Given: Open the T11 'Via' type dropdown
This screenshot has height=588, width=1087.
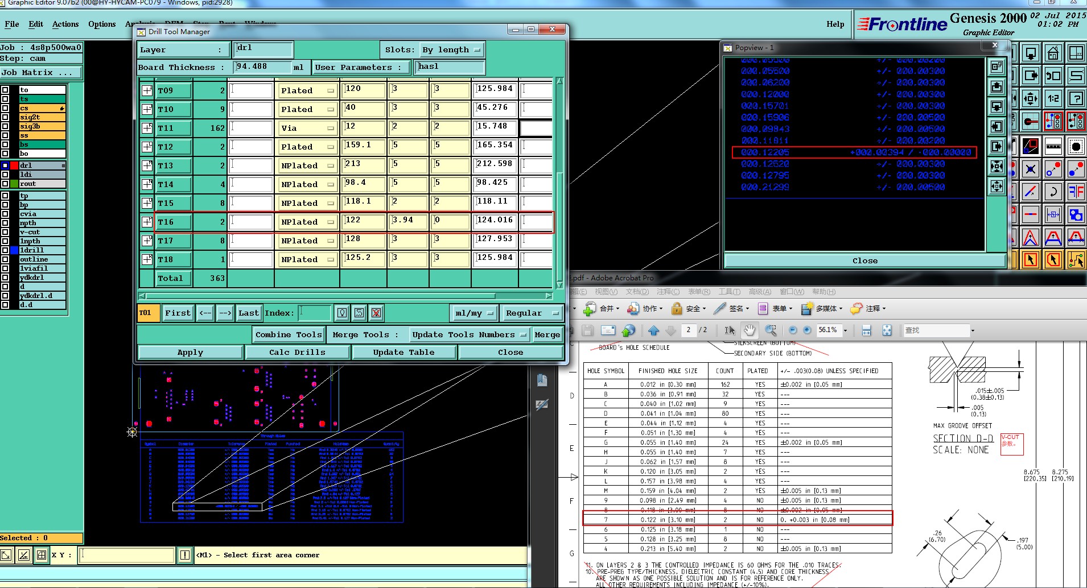Looking at the screenshot, I should 308,128.
